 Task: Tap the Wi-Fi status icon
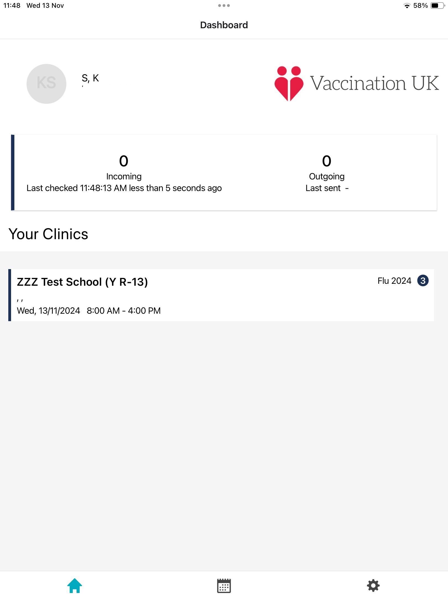coord(407,6)
